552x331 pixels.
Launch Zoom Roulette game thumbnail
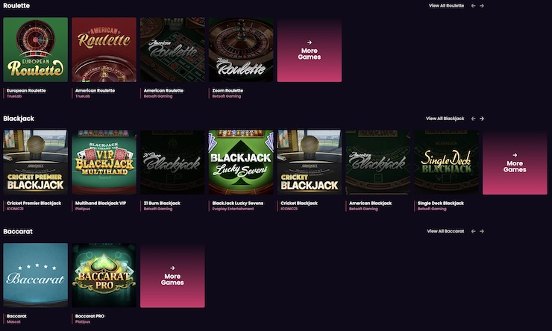241,50
